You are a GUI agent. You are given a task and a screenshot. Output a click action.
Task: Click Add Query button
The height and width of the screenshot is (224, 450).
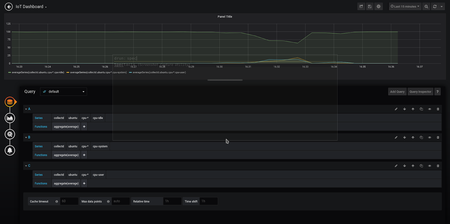pyautogui.click(x=397, y=92)
